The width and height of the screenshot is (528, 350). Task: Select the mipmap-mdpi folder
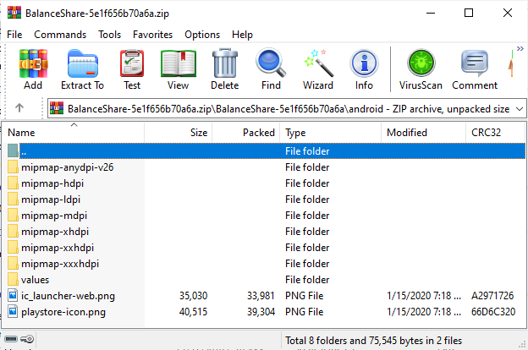[x=266, y=216]
